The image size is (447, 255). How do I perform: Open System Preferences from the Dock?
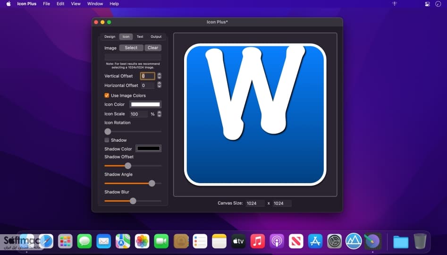click(x=334, y=241)
